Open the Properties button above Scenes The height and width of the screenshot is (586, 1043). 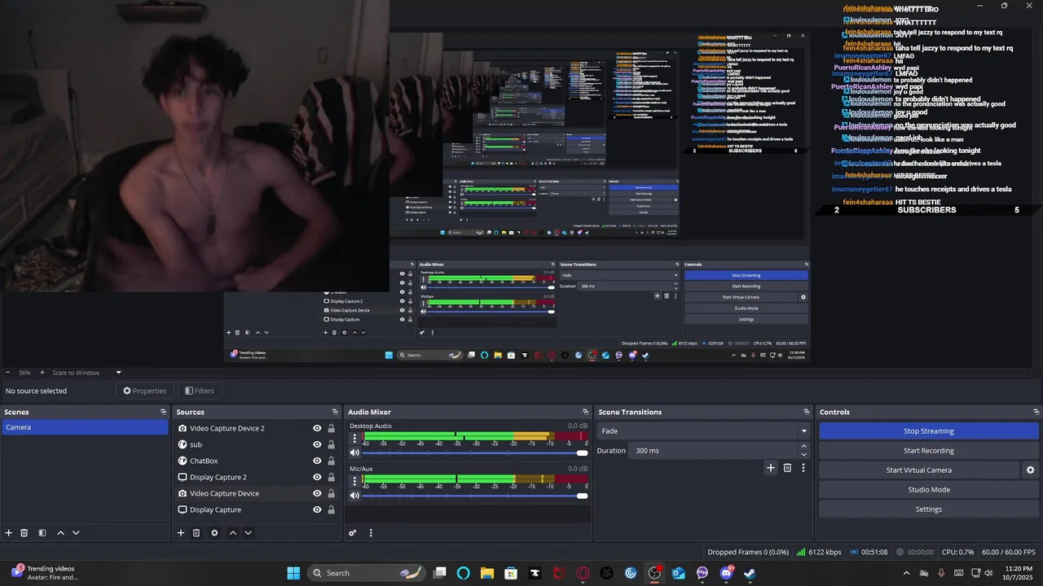[145, 391]
